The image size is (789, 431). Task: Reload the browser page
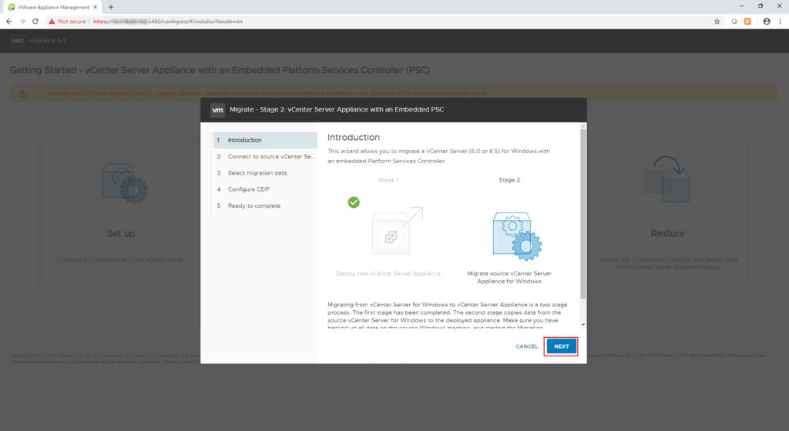[35, 21]
